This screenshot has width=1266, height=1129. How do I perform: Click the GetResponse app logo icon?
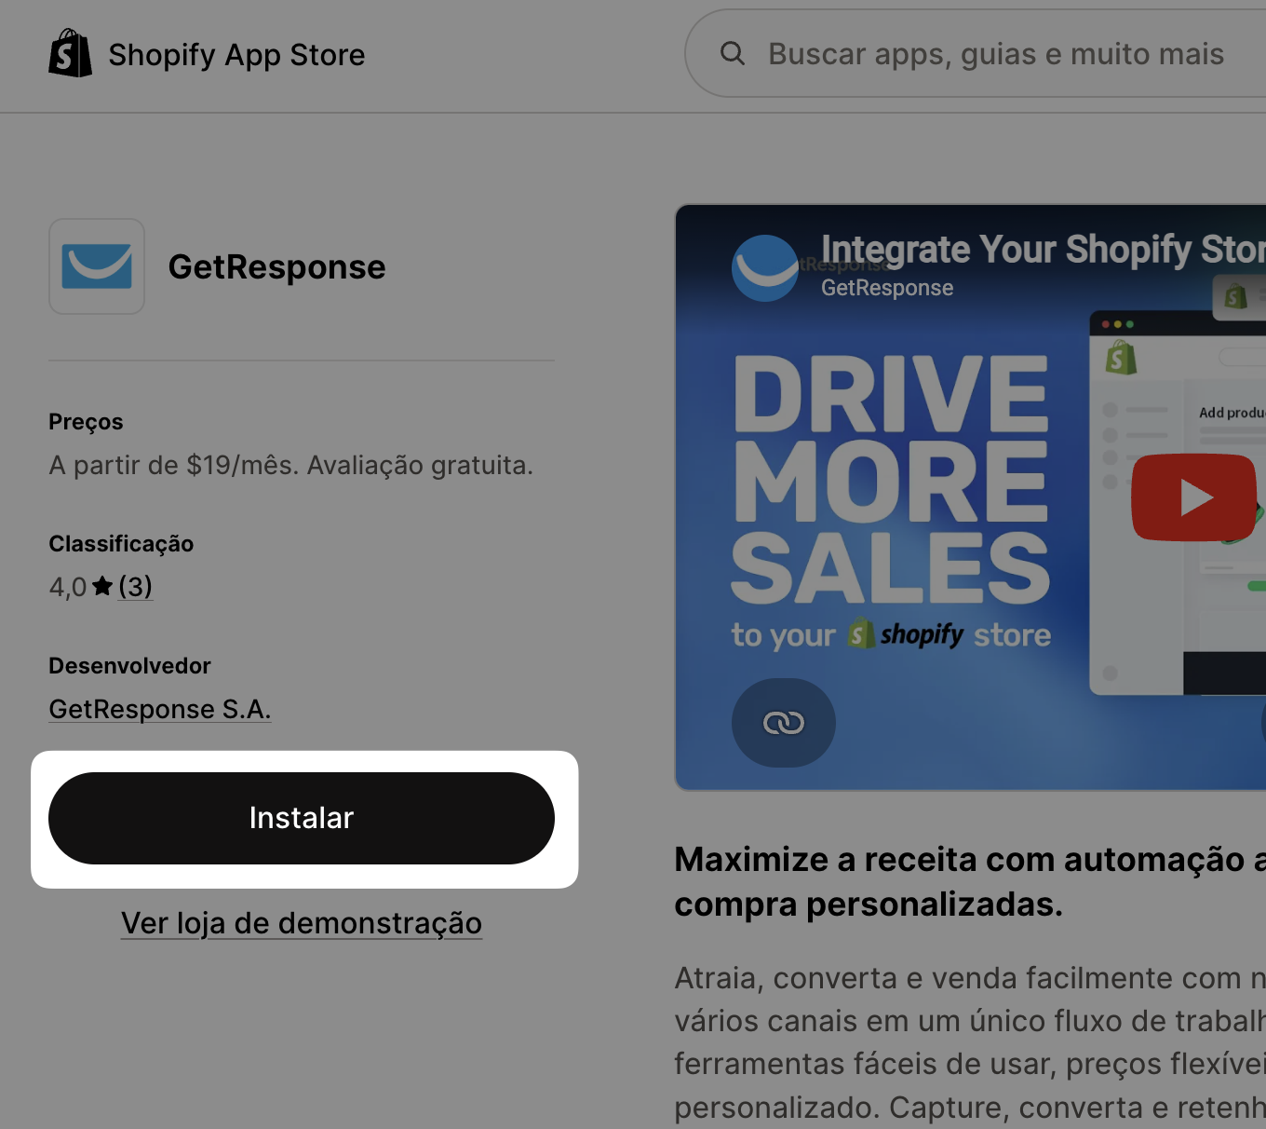pyautogui.click(x=97, y=266)
